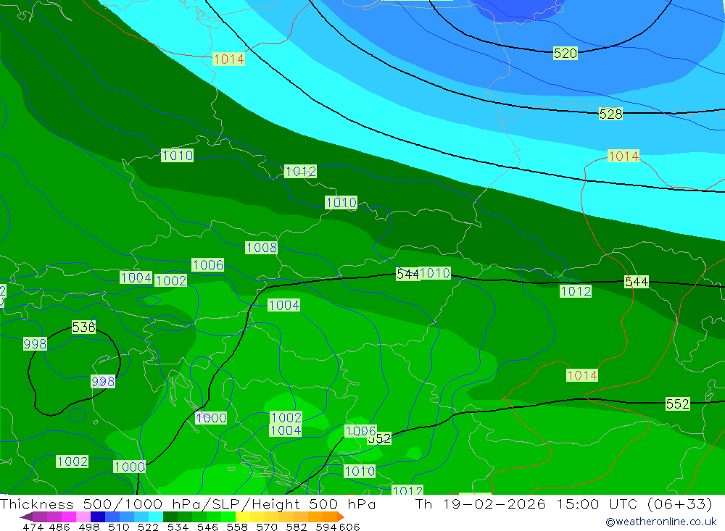
Task: Pick the 1002 label stacked directly above 1004
Action: pyautogui.click(x=286, y=418)
